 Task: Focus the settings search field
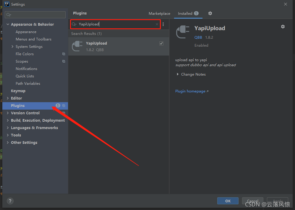click(x=35, y=15)
